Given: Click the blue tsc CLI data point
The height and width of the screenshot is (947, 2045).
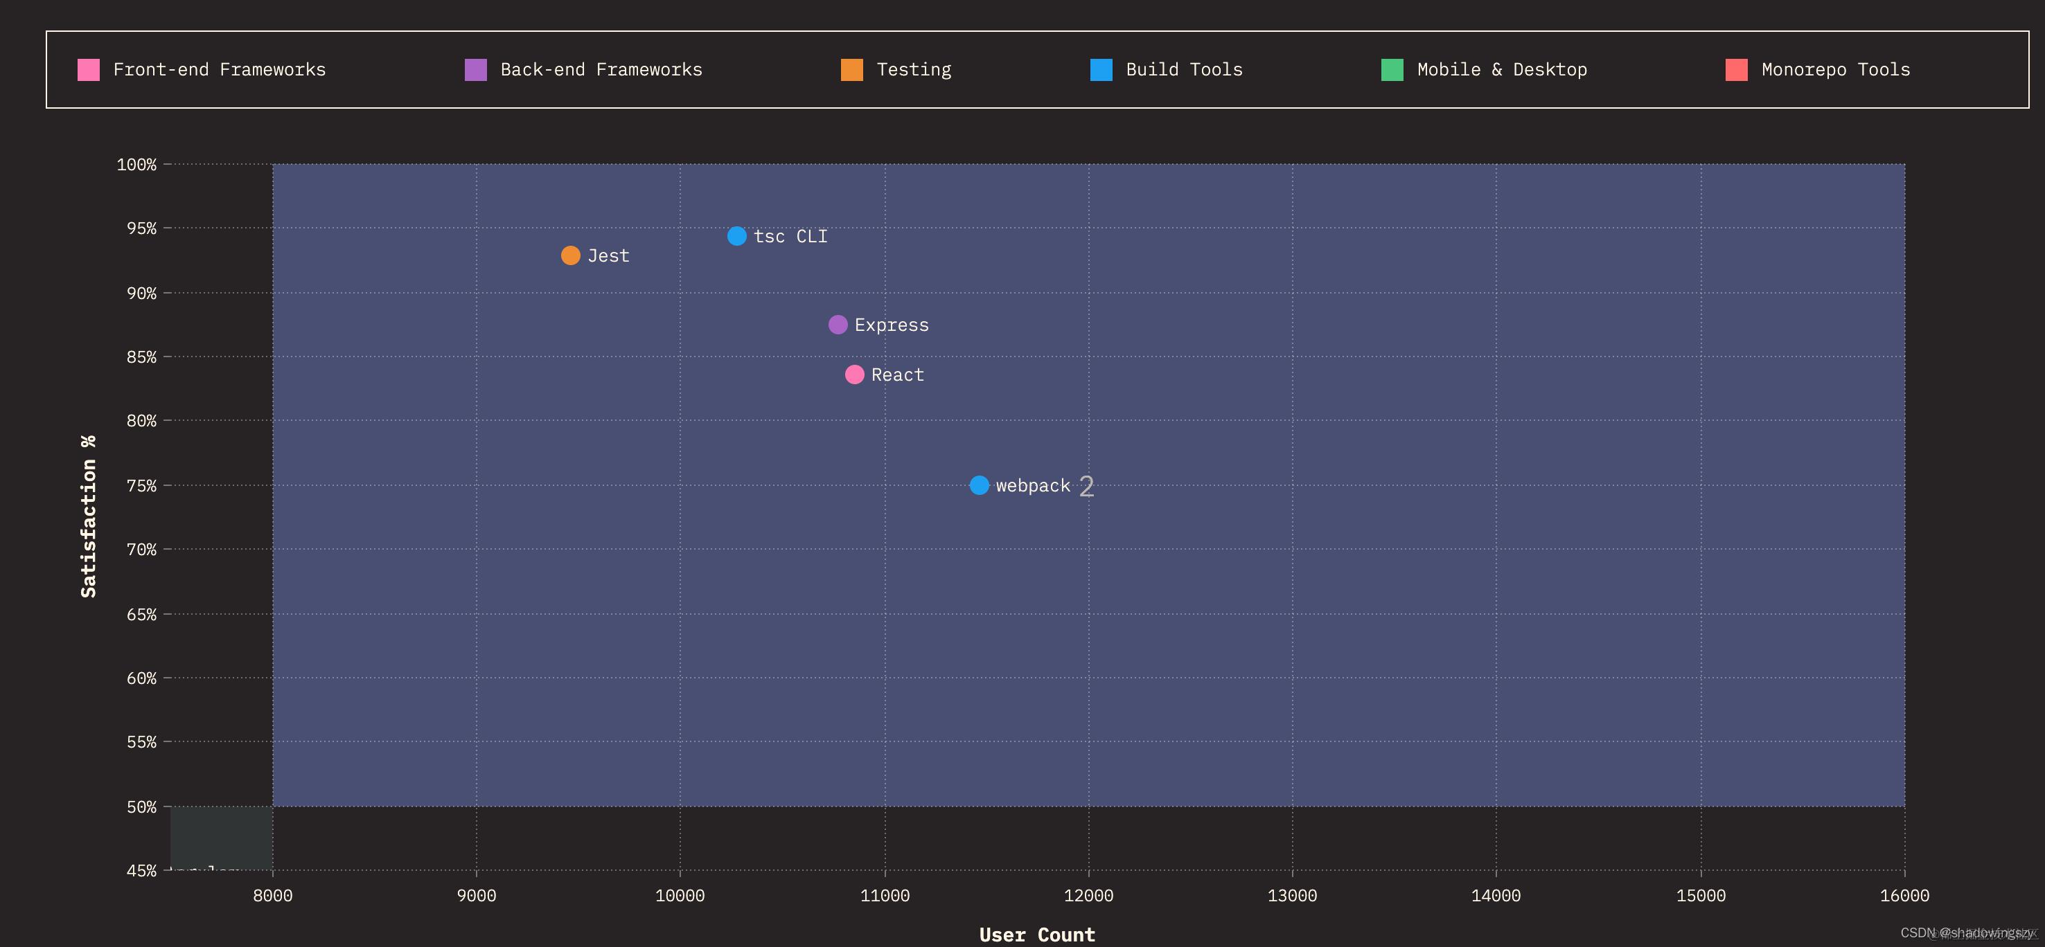Looking at the screenshot, I should coord(736,236).
